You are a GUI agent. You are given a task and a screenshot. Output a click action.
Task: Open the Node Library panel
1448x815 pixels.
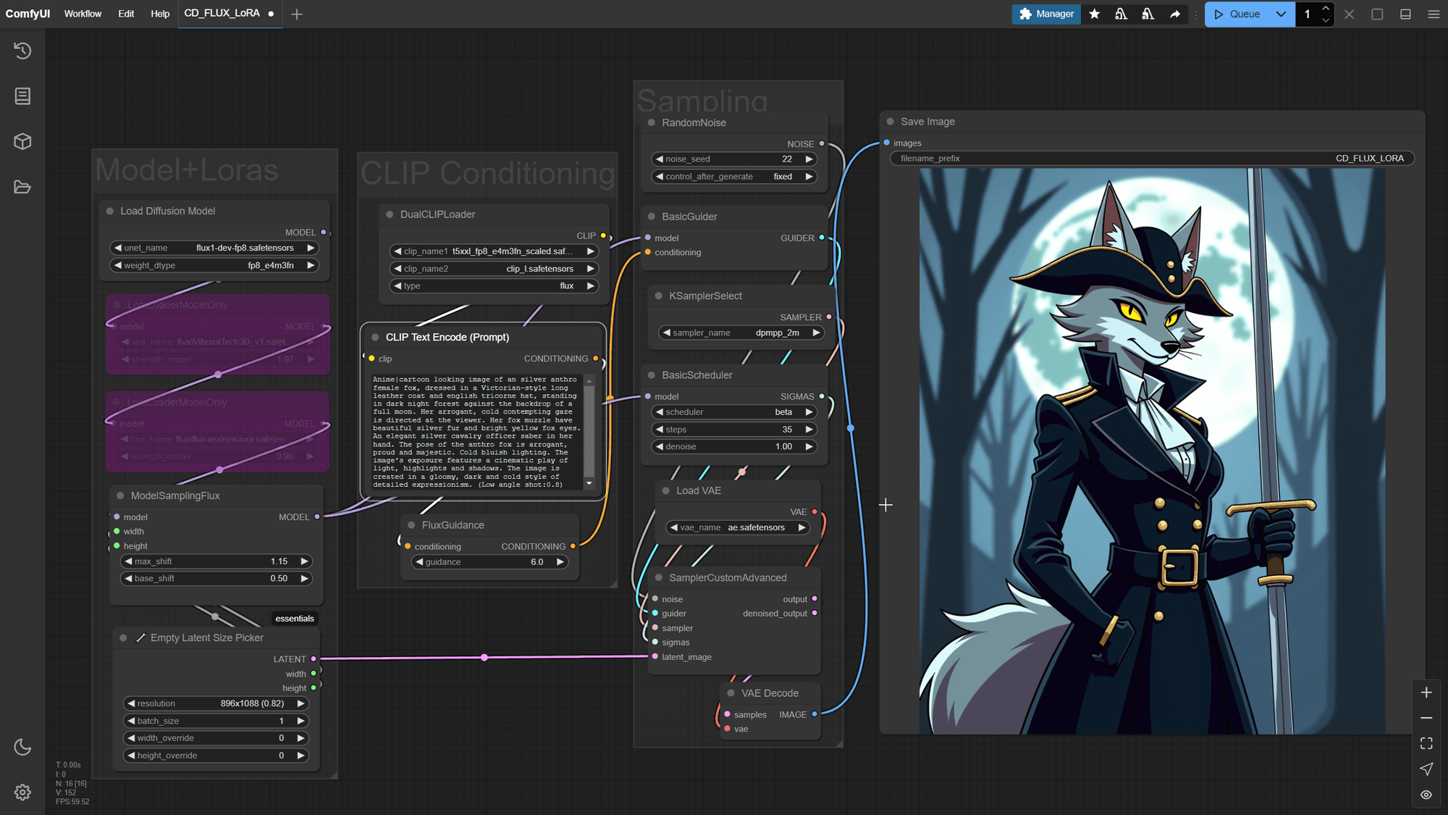22,96
